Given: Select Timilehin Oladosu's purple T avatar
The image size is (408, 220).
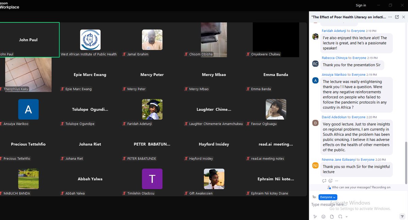Looking at the screenshot, I should point(152,179).
